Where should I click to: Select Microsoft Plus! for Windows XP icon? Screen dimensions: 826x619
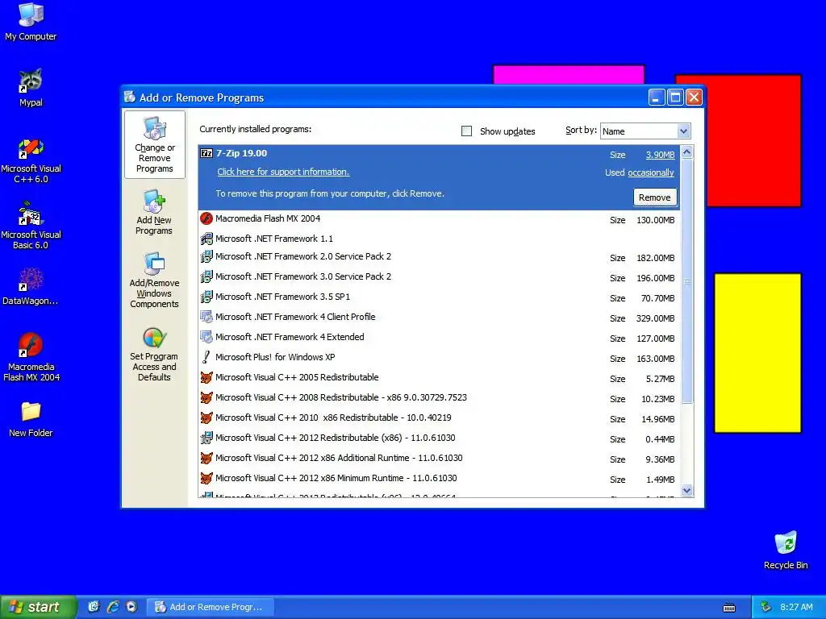click(206, 357)
